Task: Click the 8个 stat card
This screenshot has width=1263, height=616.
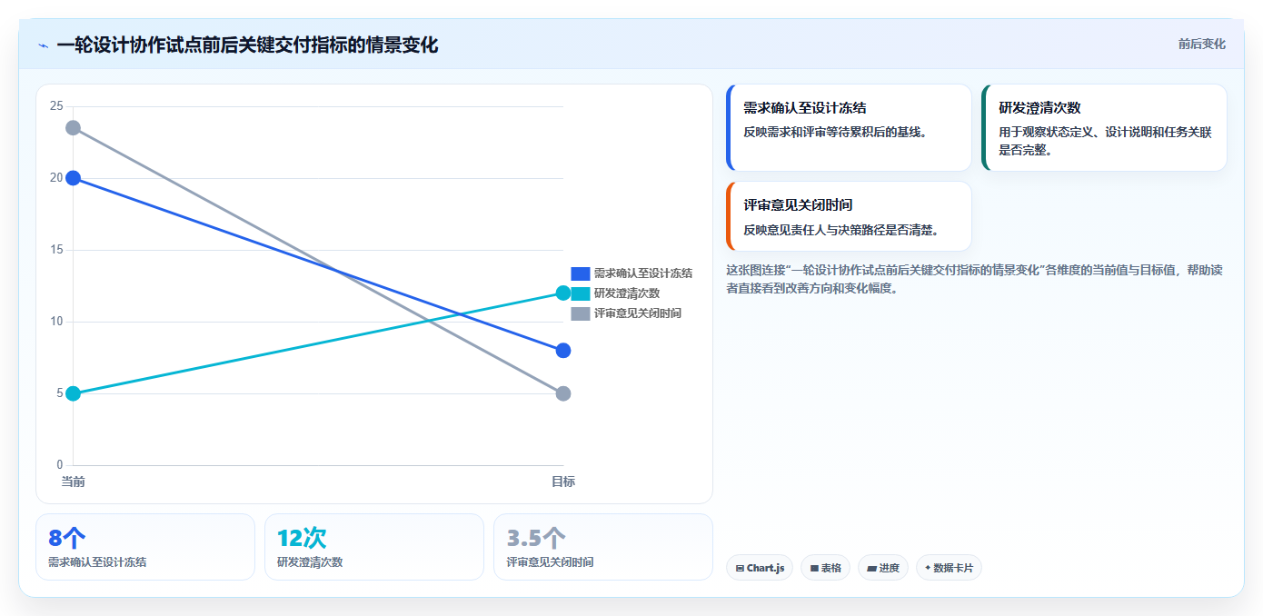Action: pyautogui.click(x=145, y=547)
